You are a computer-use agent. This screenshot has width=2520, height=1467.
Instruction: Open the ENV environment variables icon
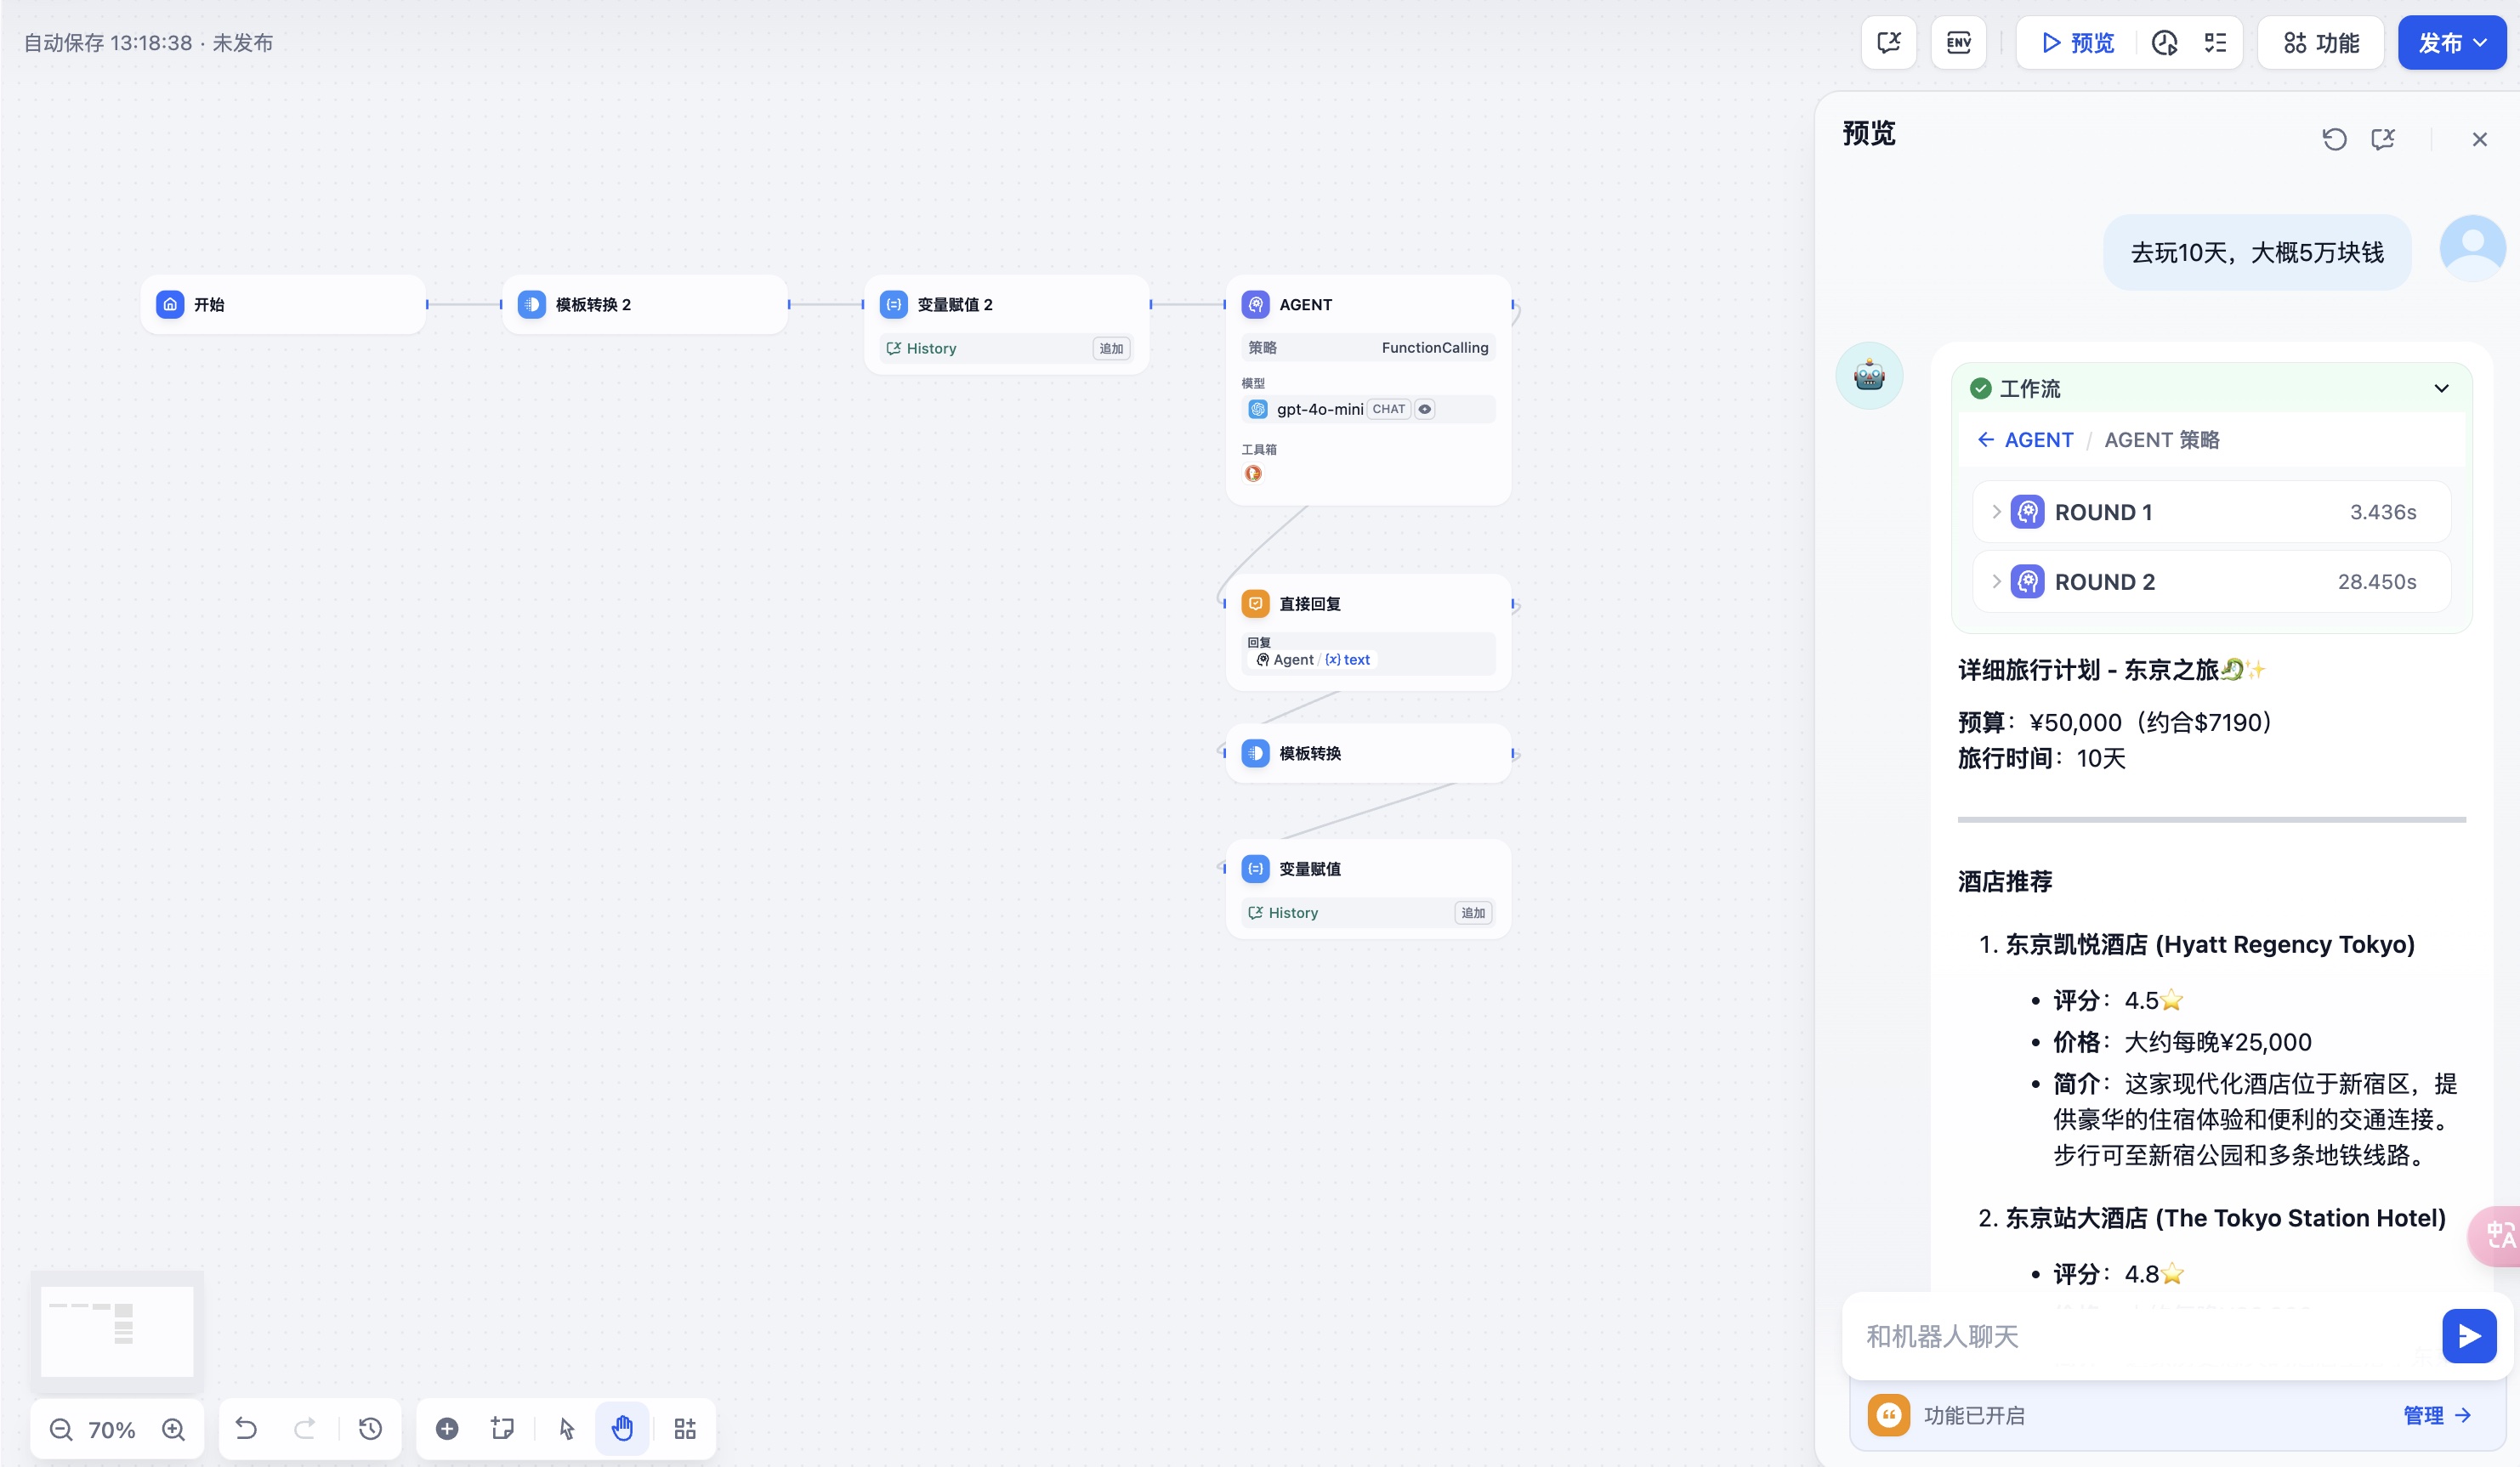pyautogui.click(x=1958, y=42)
